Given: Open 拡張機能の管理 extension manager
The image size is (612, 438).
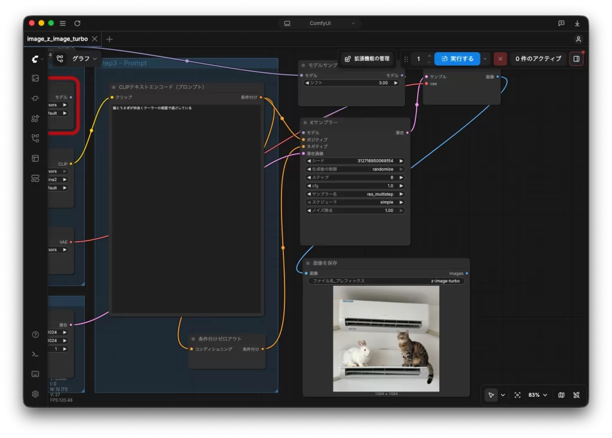Looking at the screenshot, I should (x=368, y=59).
